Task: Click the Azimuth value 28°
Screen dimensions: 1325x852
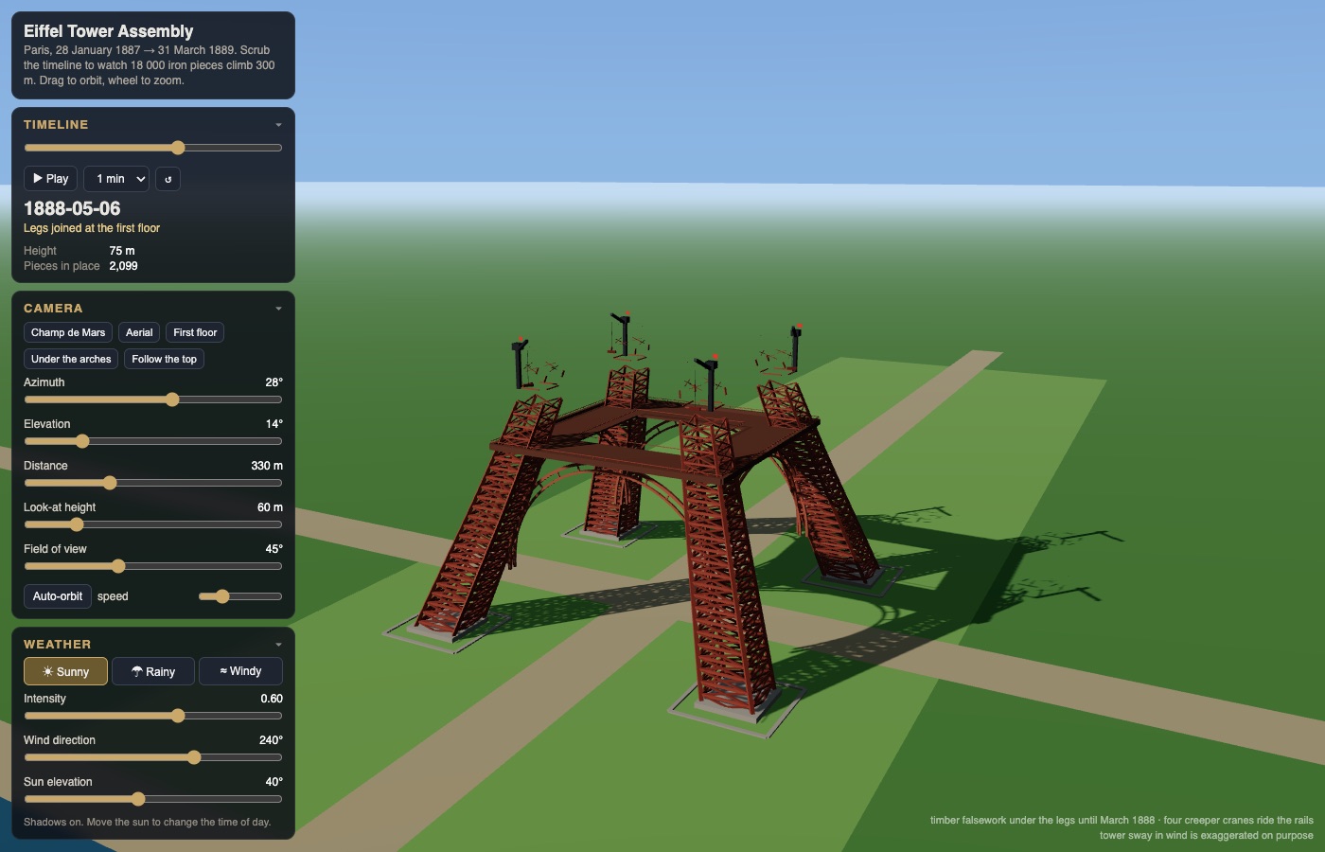Action: click(x=274, y=382)
